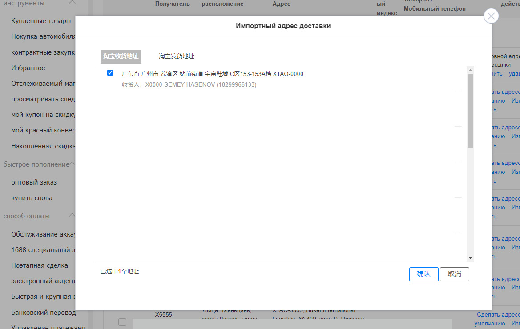Click Получатель column header in background table
The height and width of the screenshot is (329, 520).
coord(173,4)
